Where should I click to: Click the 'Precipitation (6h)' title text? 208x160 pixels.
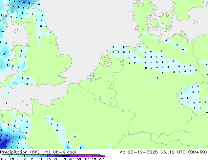(20, 152)
